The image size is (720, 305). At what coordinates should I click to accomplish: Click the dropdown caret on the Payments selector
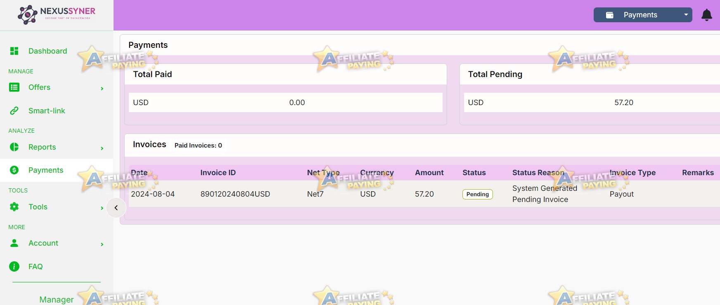pyautogui.click(x=686, y=15)
